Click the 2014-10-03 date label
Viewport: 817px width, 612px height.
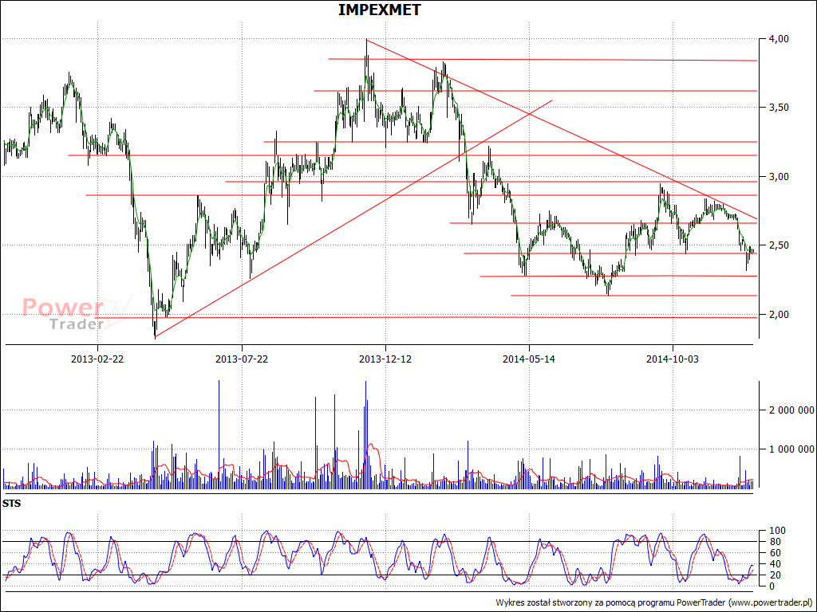[x=673, y=359]
